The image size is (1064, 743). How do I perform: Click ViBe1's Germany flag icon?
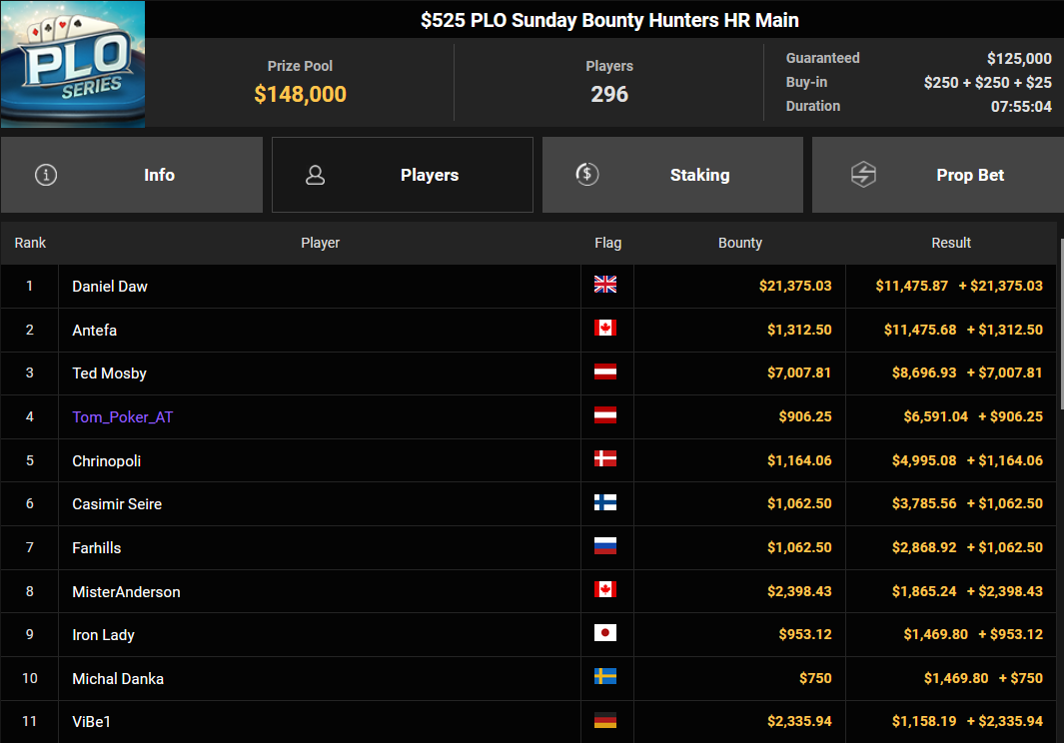(x=605, y=721)
